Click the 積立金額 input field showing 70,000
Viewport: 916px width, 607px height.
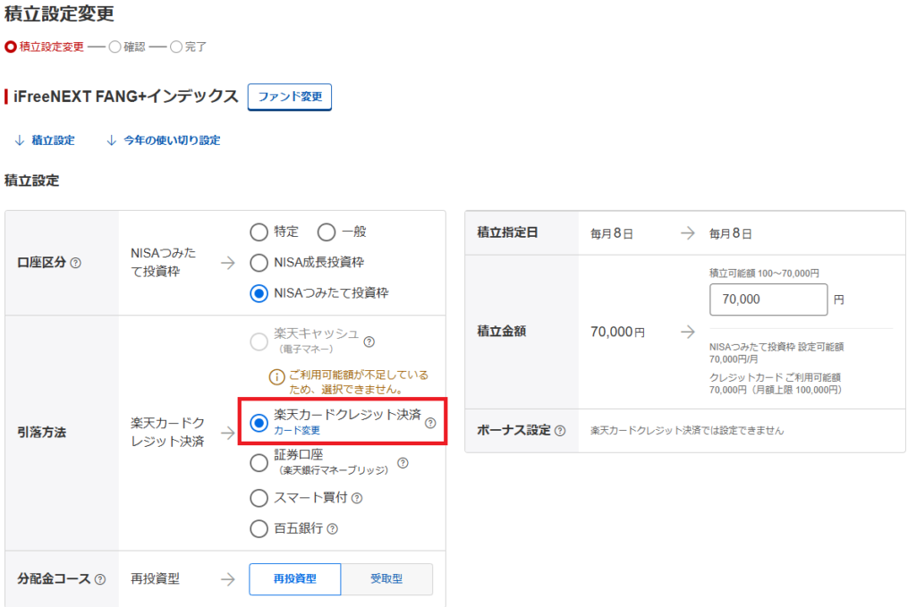tap(768, 299)
